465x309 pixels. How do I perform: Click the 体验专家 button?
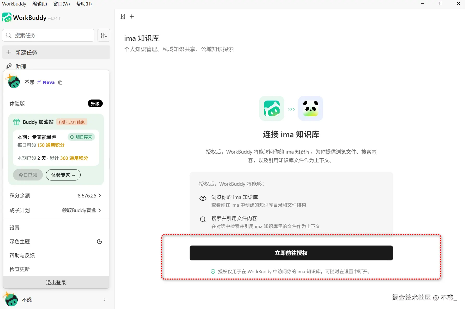(x=63, y=175)
